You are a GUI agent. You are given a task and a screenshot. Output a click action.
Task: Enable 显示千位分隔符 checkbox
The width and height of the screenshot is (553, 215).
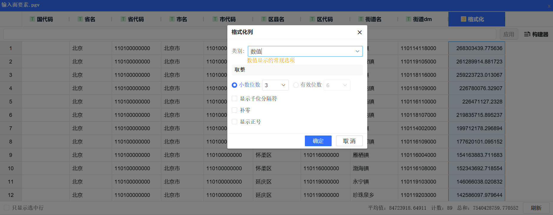(234, 98)
